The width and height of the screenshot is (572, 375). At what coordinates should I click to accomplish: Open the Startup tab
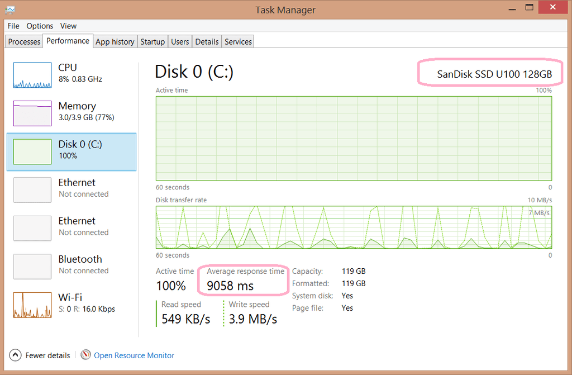pyautogui.click(x=152, y=41)
